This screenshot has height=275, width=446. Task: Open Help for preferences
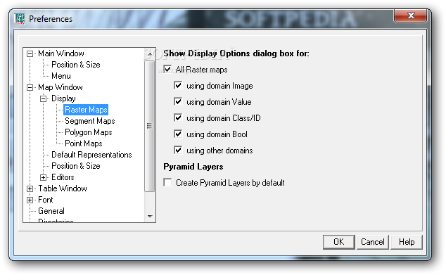[x=407, y=242]
